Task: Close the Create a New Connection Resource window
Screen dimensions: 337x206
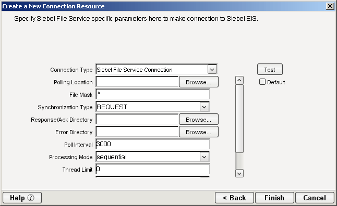Action: coord(330,6)
